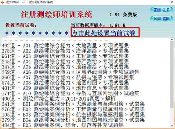Select A02 海洋测绘 专项试题集 entry
This screenshot has width=175, height=129.
coord(65,51)
